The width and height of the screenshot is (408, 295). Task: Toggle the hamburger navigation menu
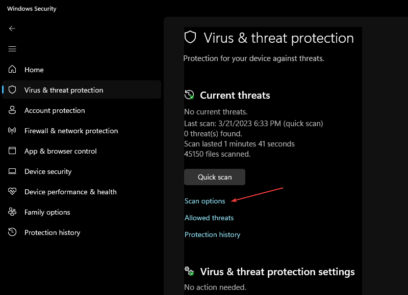click(12, 49)
